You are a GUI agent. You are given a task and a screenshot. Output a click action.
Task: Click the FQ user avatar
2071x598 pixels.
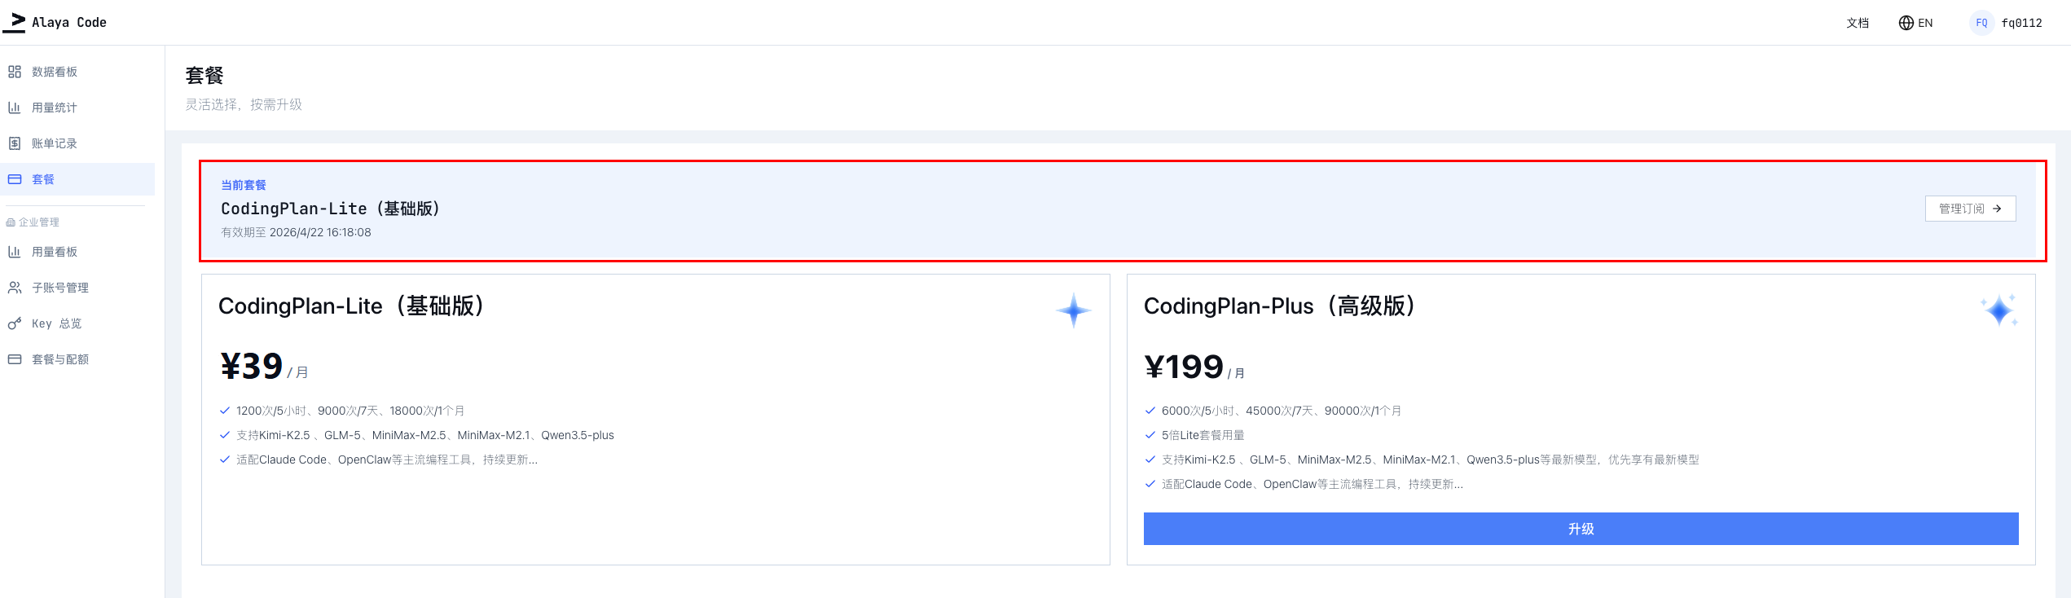[1981, 23]
